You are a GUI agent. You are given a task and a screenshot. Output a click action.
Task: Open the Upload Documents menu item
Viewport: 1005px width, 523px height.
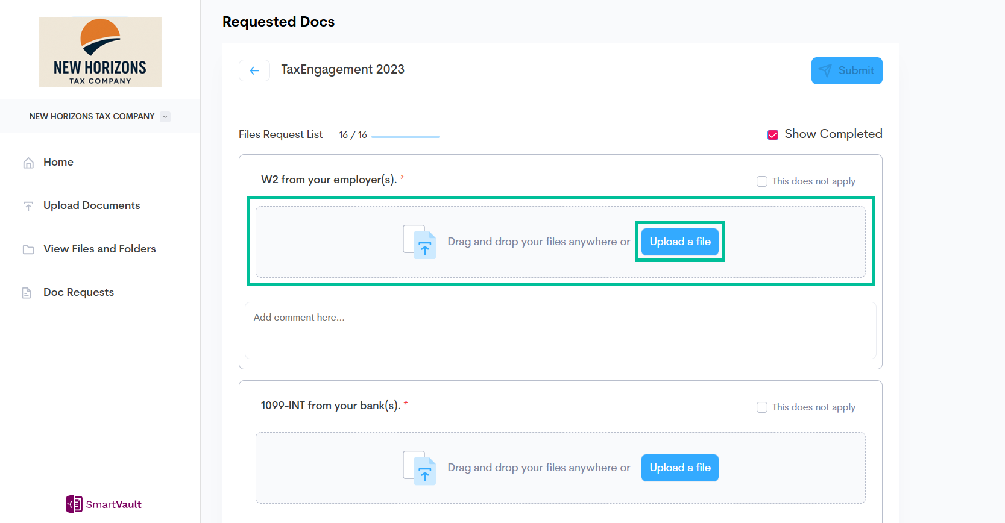[x=92, y=205]
